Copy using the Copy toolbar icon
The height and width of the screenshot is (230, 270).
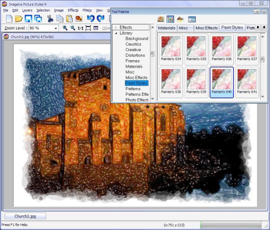point(60,19)
